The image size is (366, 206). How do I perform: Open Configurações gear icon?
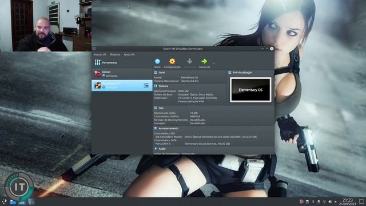[x=172, y=61]
